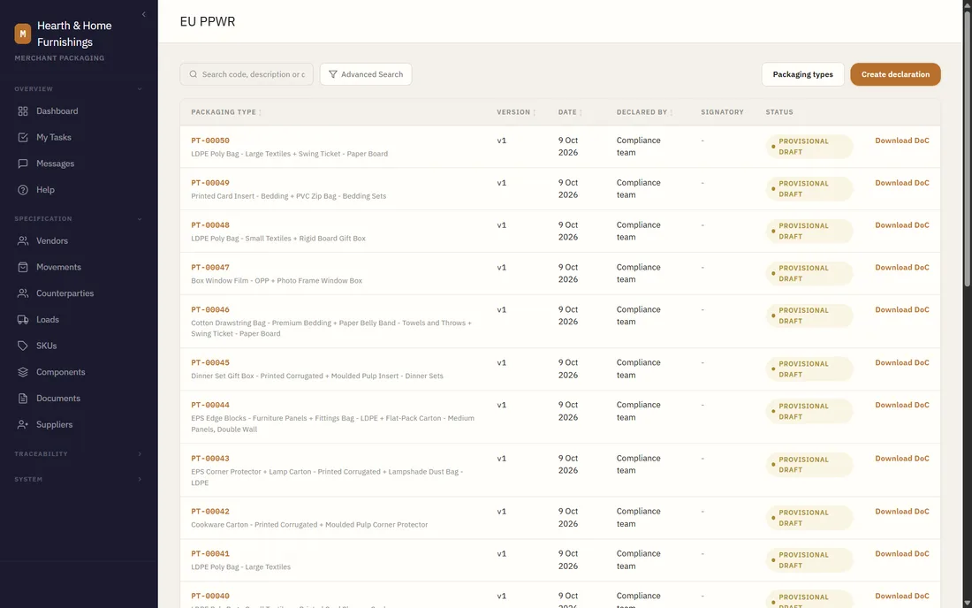Image resolution: width=972 pixels, height=608 pixels.
Task: Open packaging type PT-00048
Action: pos(210,225)
